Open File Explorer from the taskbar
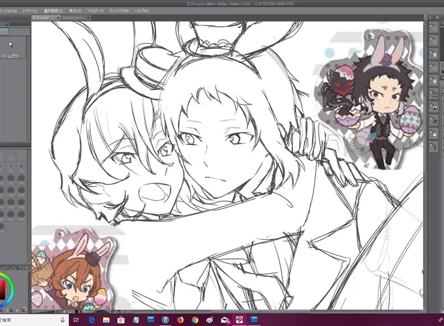The height and width of the screenshot is (326, 444). 106,320
